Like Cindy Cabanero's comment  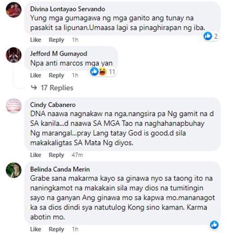(x=36, y=155)
